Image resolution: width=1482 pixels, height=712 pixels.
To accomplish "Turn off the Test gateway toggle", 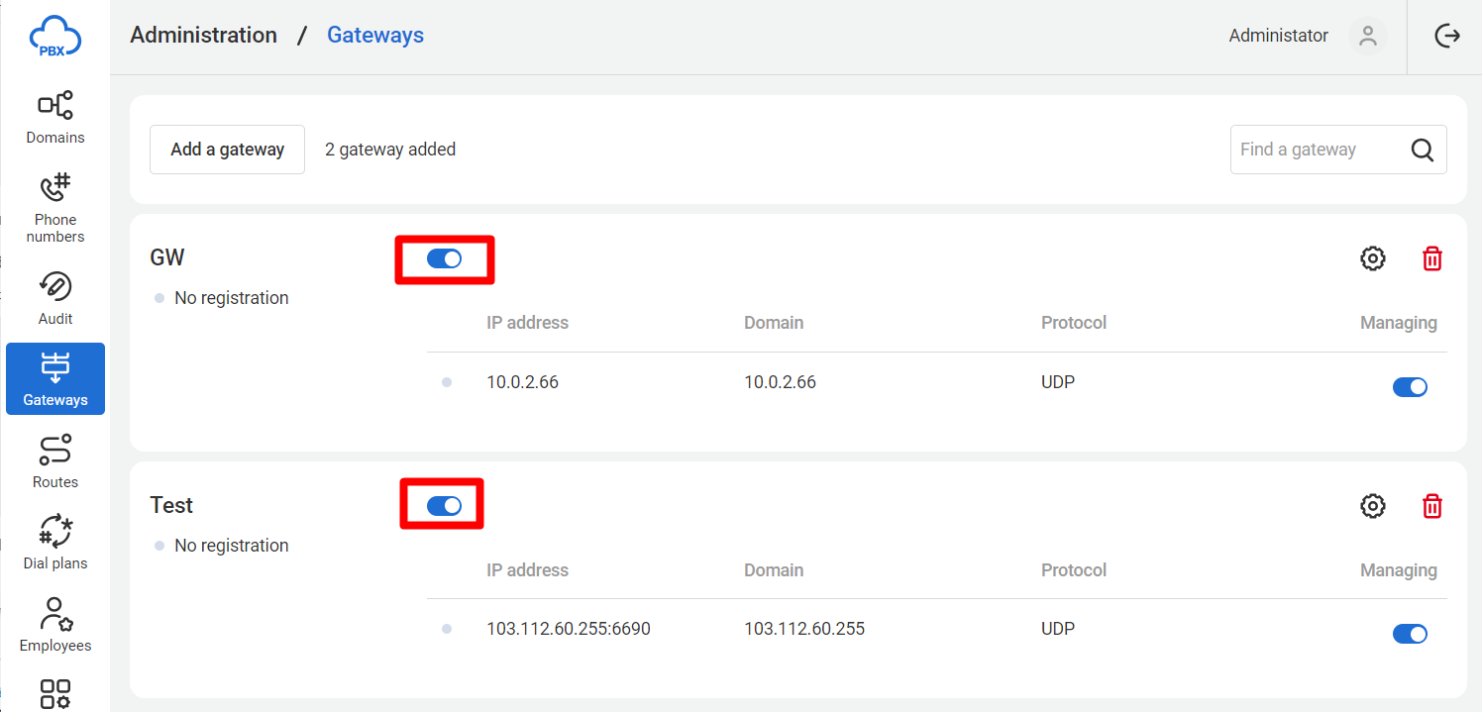I will (444, 506).
